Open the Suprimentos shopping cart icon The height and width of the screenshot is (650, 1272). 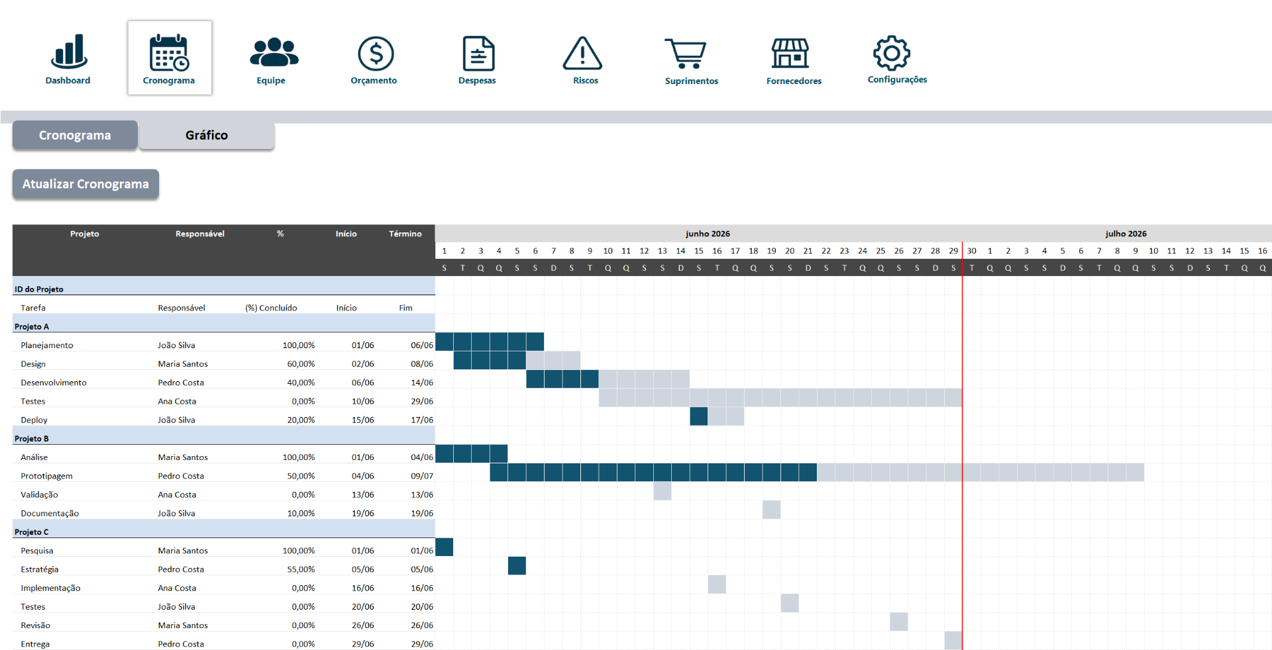[685, 54]
